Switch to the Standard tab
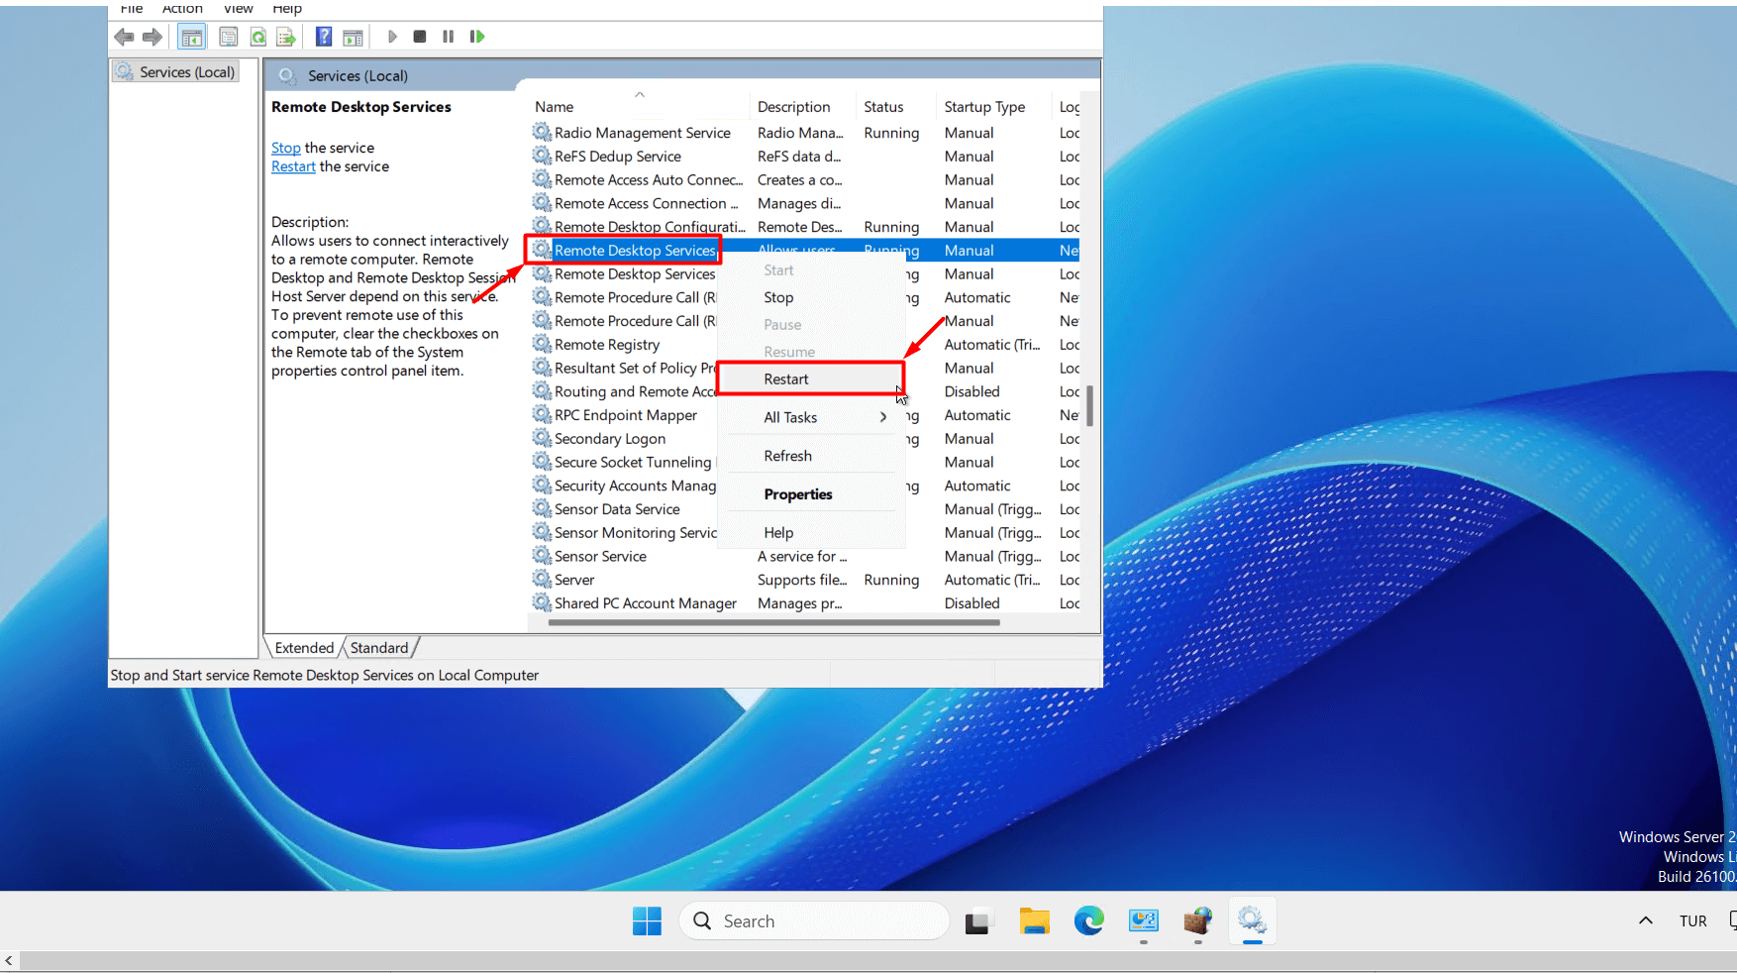The image size is (1737, 973). click(x=379, y=648)
